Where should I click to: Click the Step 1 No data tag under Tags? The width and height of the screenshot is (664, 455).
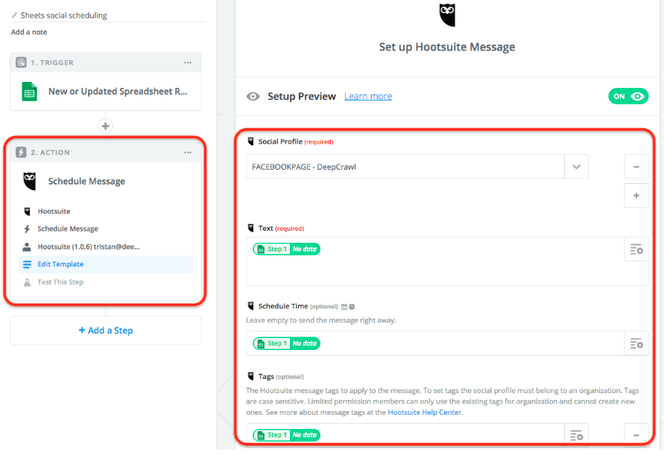pyautogui.click(x=286, y=435)
